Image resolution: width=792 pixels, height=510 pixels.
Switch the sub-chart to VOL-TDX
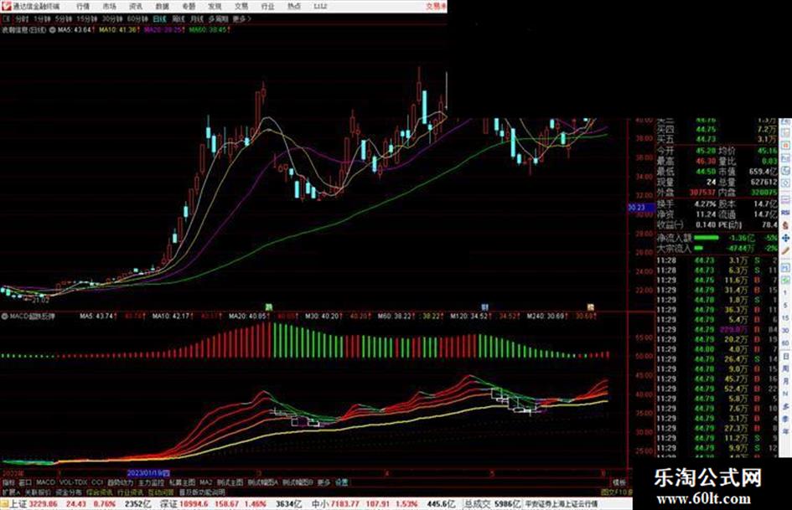click(x=73, y=482)
